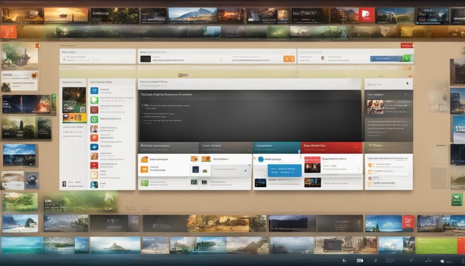Click the blue popup card over the list
The height and width of the screenshot is (266, 465).
(x=285, y=171)
